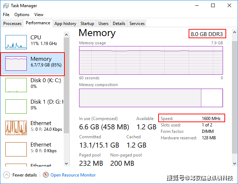Screen dimensions: 238x184
Task: Click the Memory composition bar
Action: coord(151,98)
